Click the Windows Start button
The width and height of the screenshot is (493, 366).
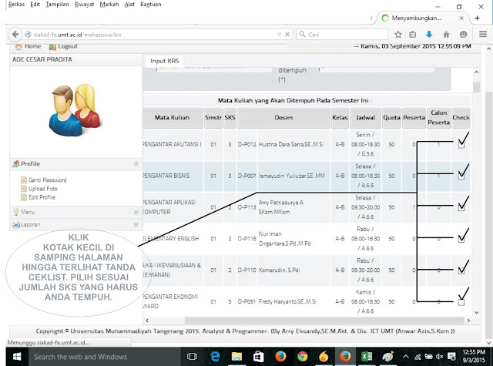pyautogui.click(x=17, y=357)
